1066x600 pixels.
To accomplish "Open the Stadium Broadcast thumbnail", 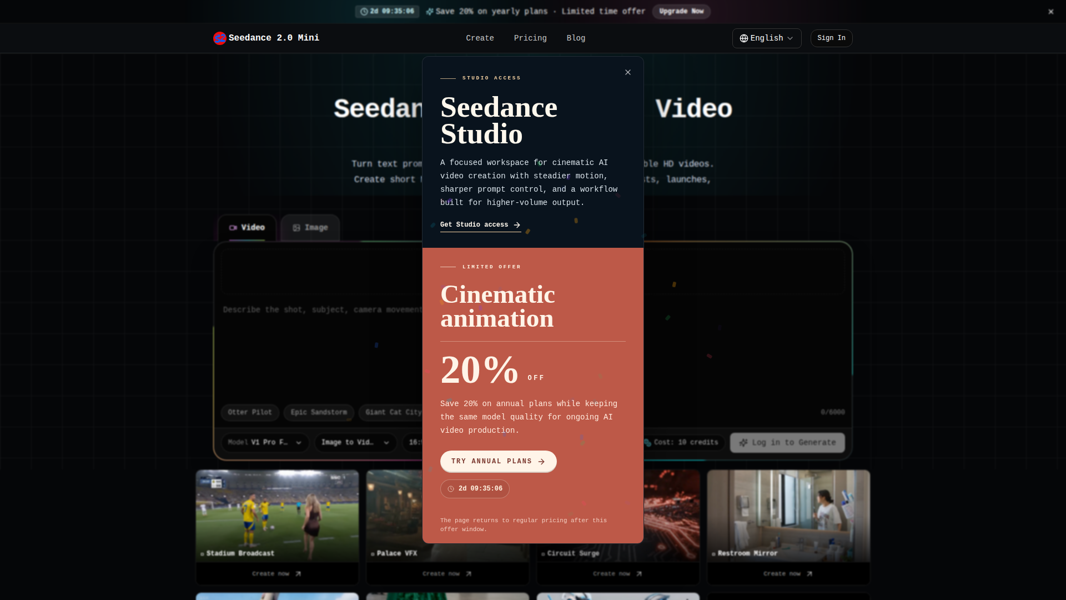I will (277, 516).
